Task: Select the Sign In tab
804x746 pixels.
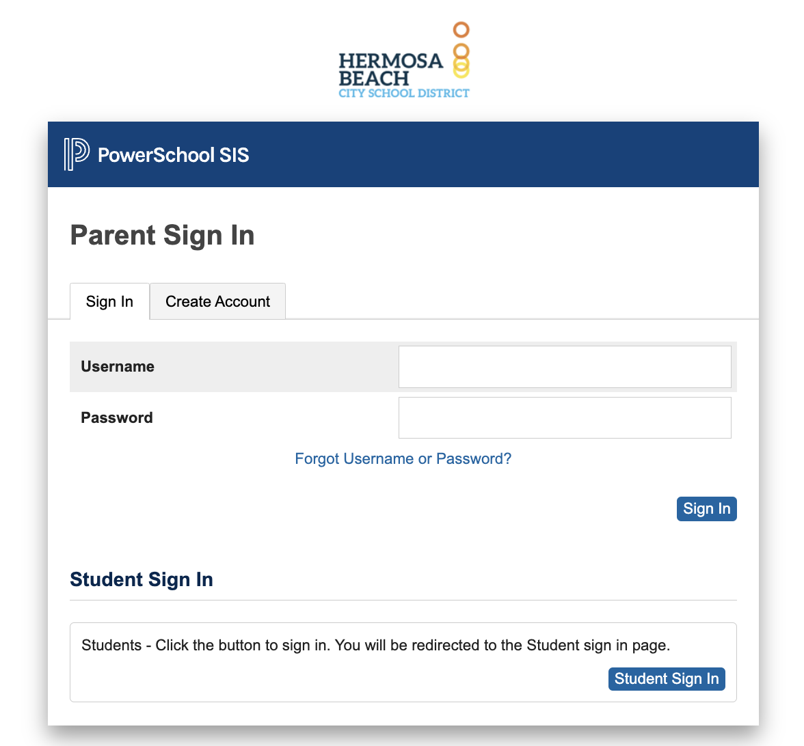Action: pyautogui.click(x=109, y=301)
